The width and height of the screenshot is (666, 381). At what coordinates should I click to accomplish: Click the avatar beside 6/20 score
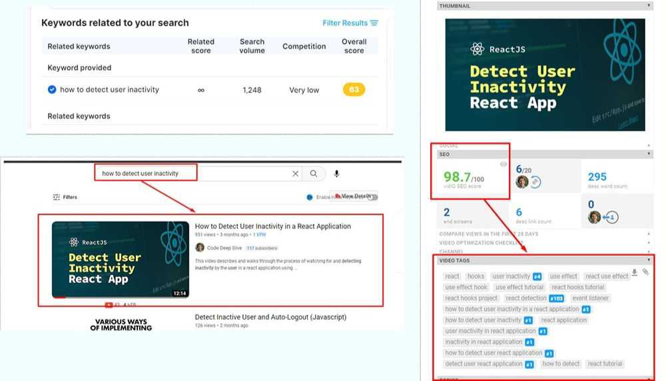point(522,182)
